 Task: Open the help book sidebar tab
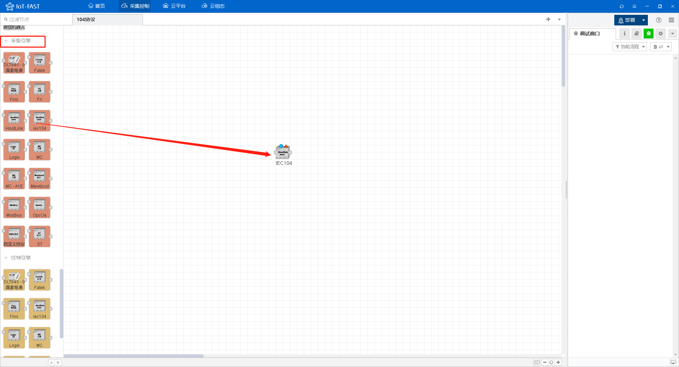pos(637,34)
